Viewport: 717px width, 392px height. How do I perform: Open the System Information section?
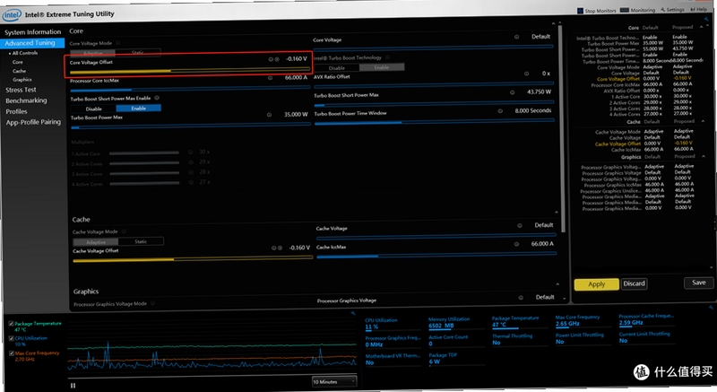tap(32, 32)
